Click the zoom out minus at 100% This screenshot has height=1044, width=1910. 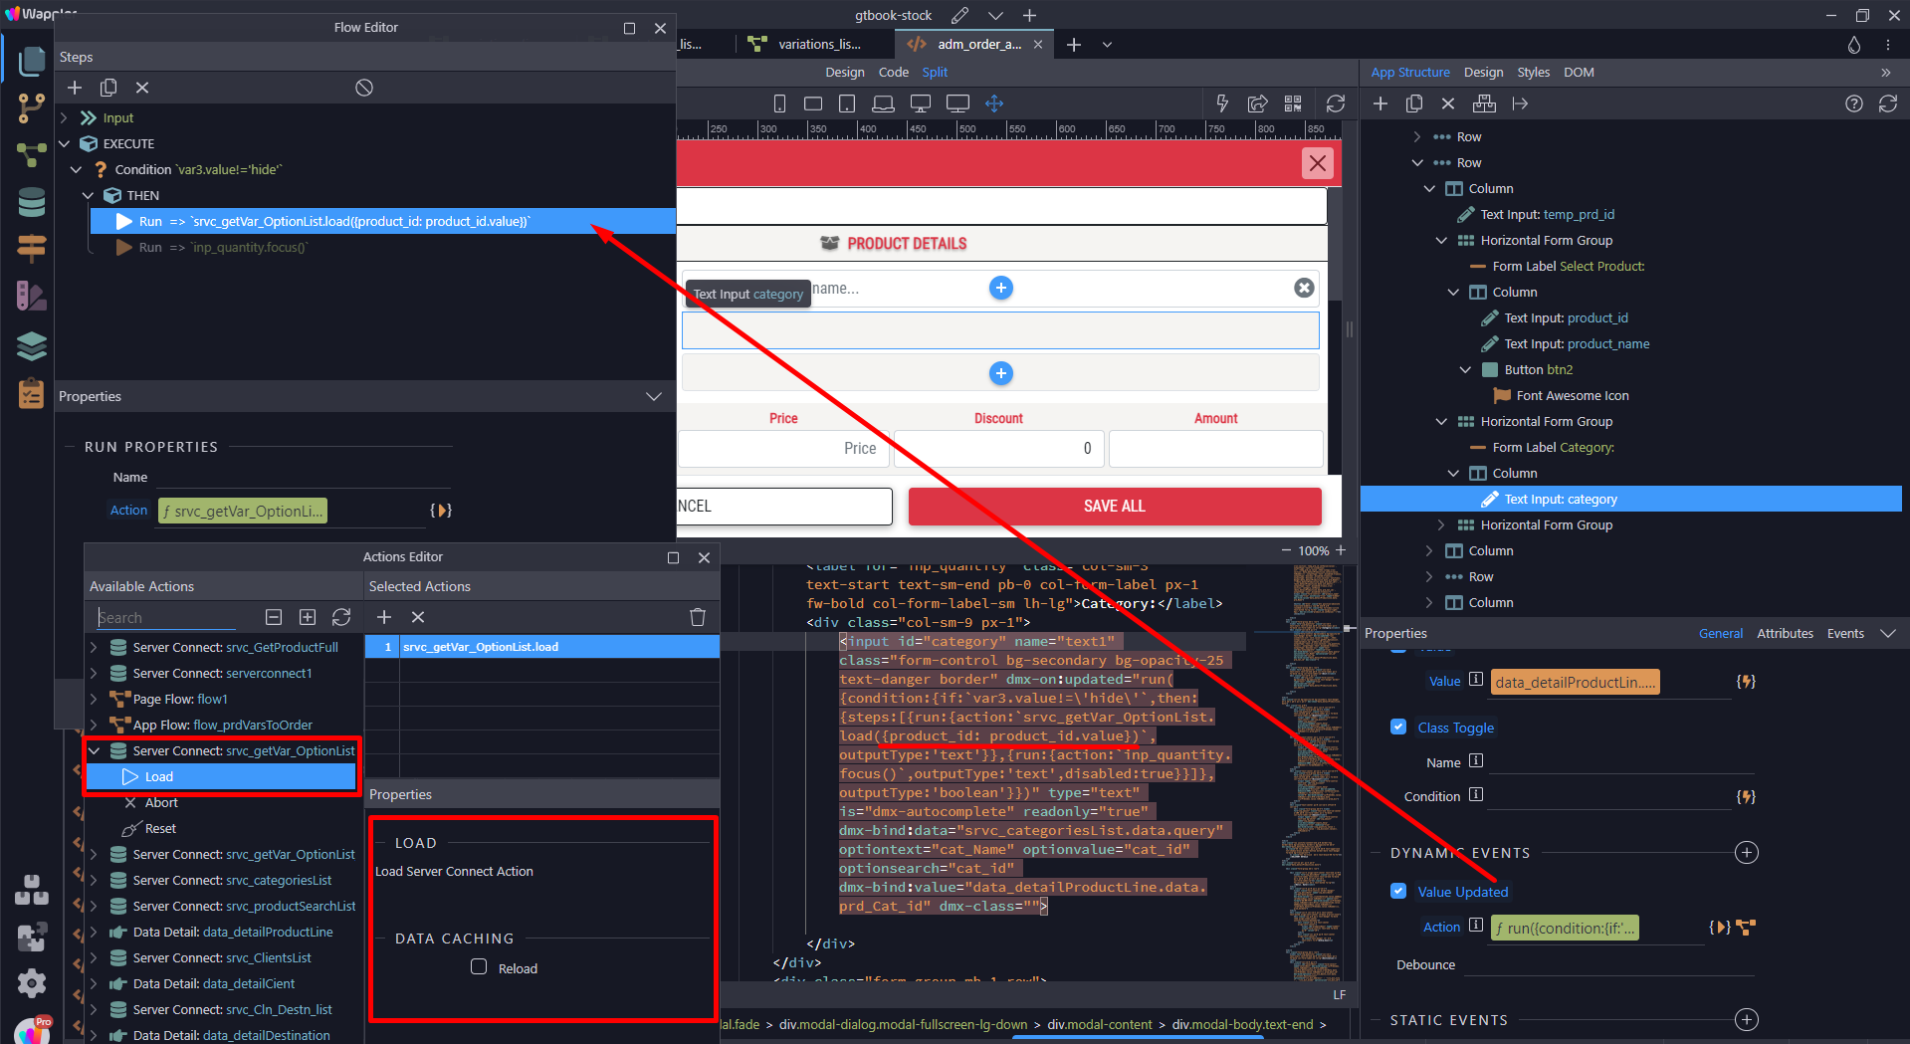(1286, 550)
